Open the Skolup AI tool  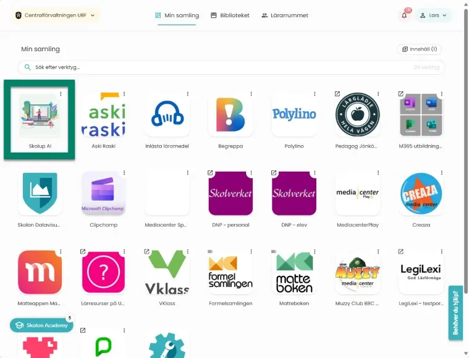40,115
